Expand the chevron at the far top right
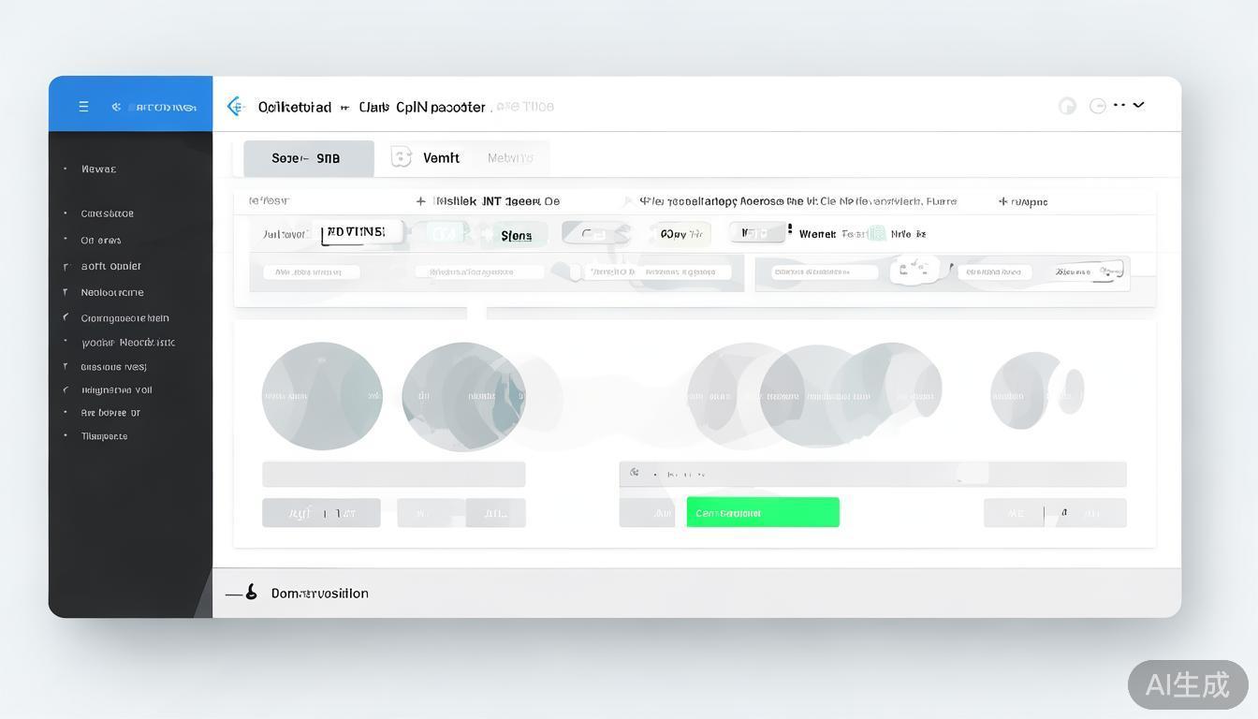 pyautogui.click(x=1138, y=105)
